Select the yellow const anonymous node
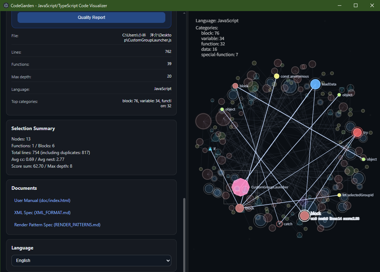Screen dimensions: 380x272 click(276, 76)
